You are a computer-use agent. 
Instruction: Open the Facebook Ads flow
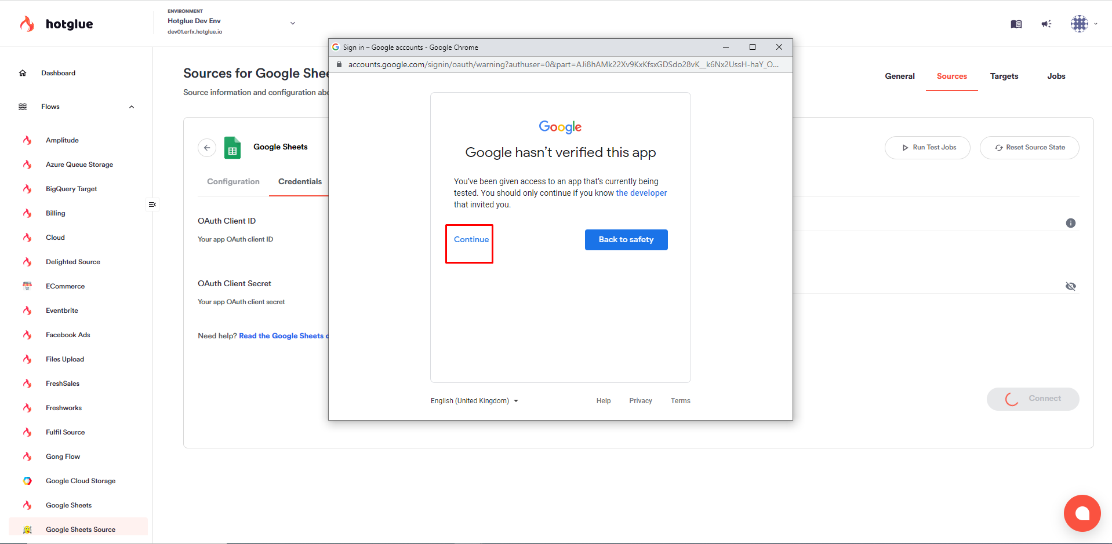68,335
